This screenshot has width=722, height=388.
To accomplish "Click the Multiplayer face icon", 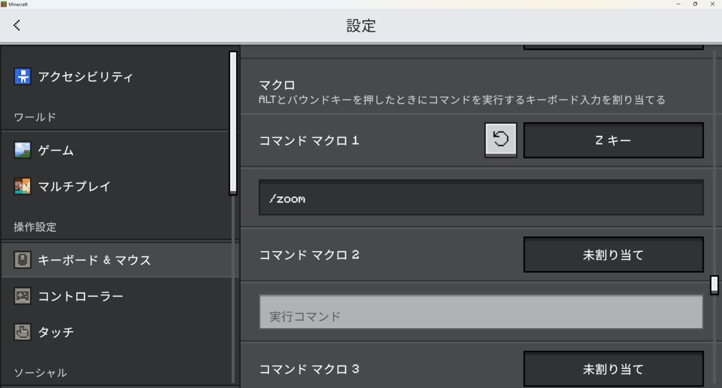I will 23,186.
